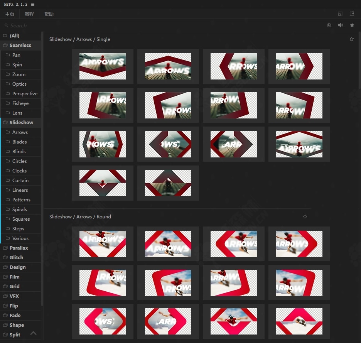This screenshot has height=343, width=361.
Task: Open the Glitch category folder icon
Action: pos(5,257)
